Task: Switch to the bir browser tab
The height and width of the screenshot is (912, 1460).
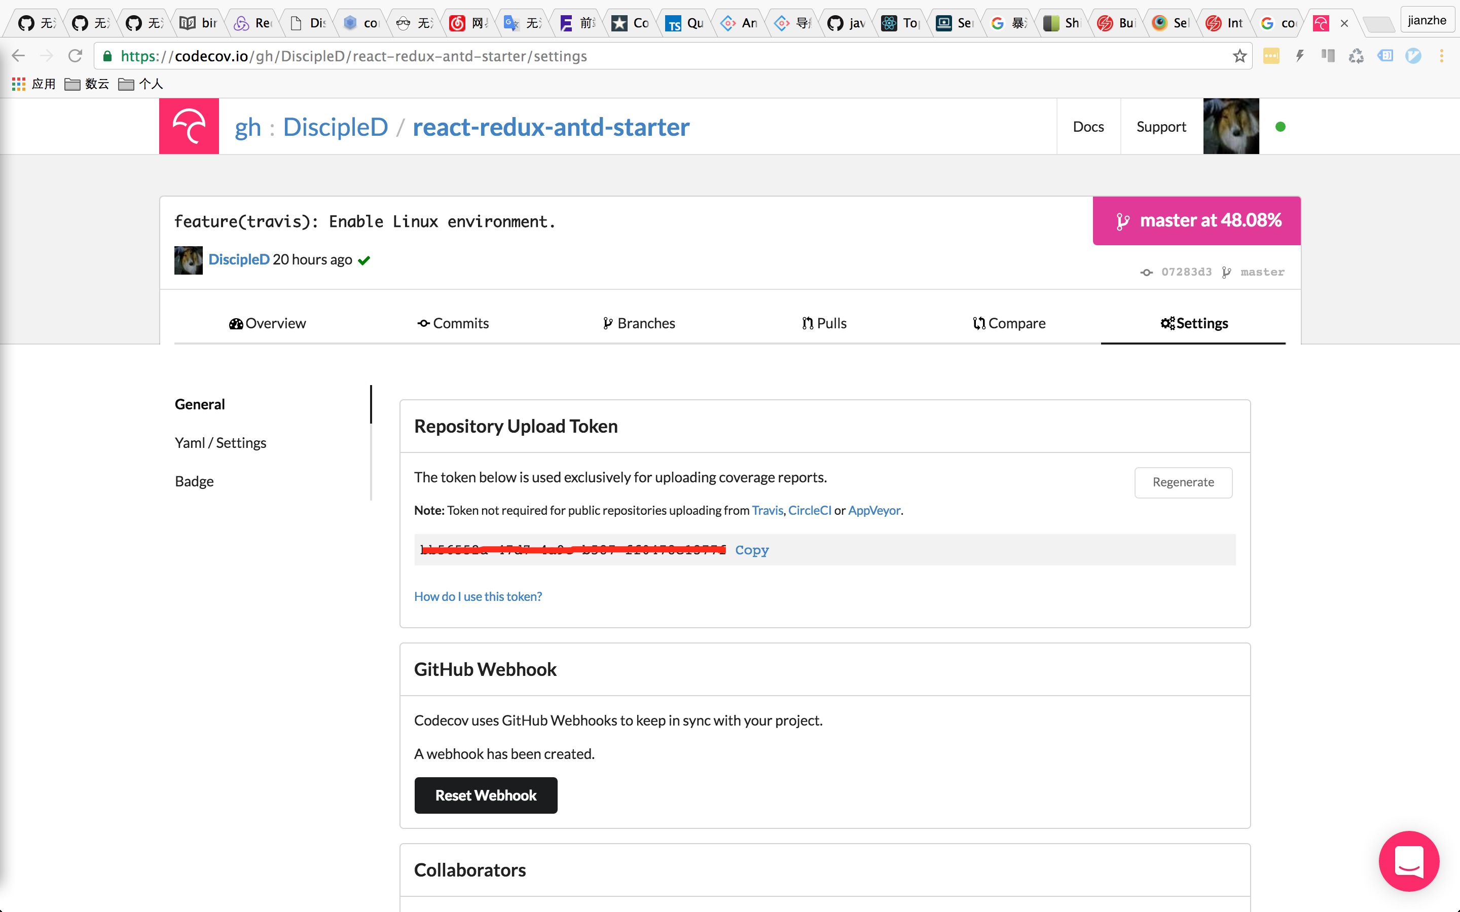Action: pyautogui.click(x=199, y=23)
